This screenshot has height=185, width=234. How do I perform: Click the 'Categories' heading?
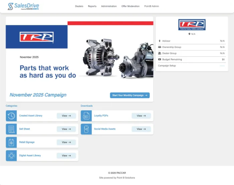11,106
